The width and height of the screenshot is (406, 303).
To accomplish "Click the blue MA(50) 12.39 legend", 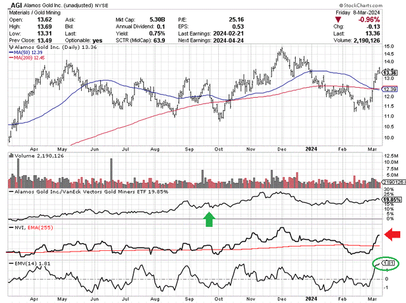I will pyautogui.click(x=25, y=52).
